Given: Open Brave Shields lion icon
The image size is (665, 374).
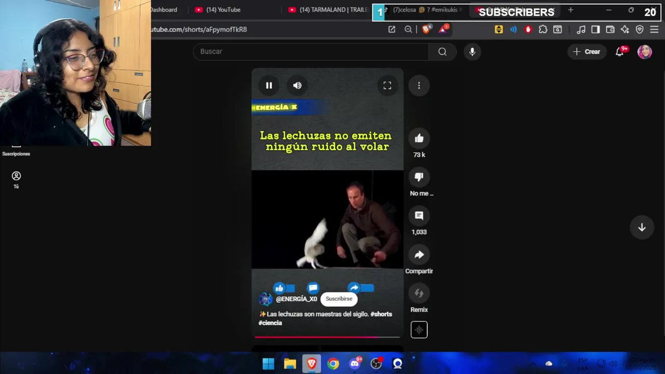Looking at the screenshot, I should click(x=426, y=30).
